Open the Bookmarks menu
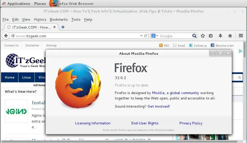 [x=59, y=19]
